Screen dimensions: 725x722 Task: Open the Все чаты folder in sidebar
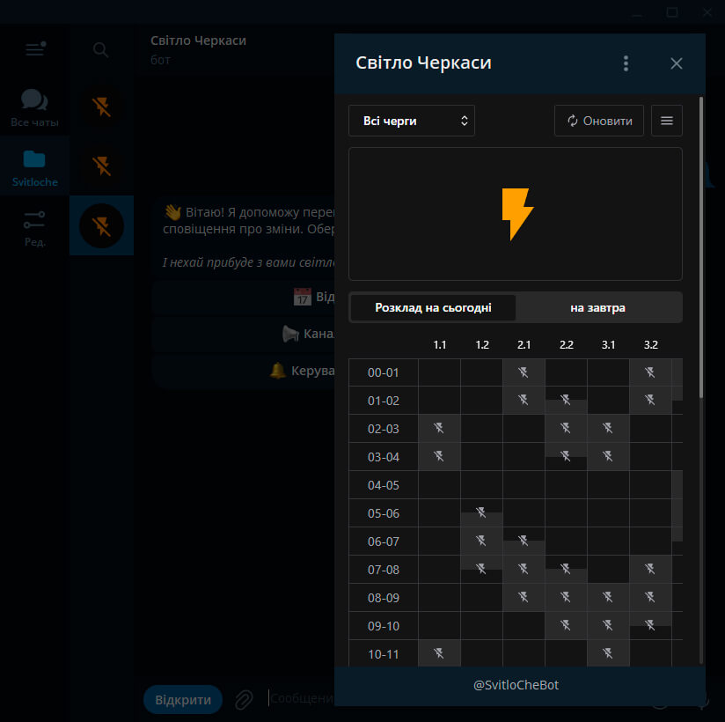coord(34,107)
